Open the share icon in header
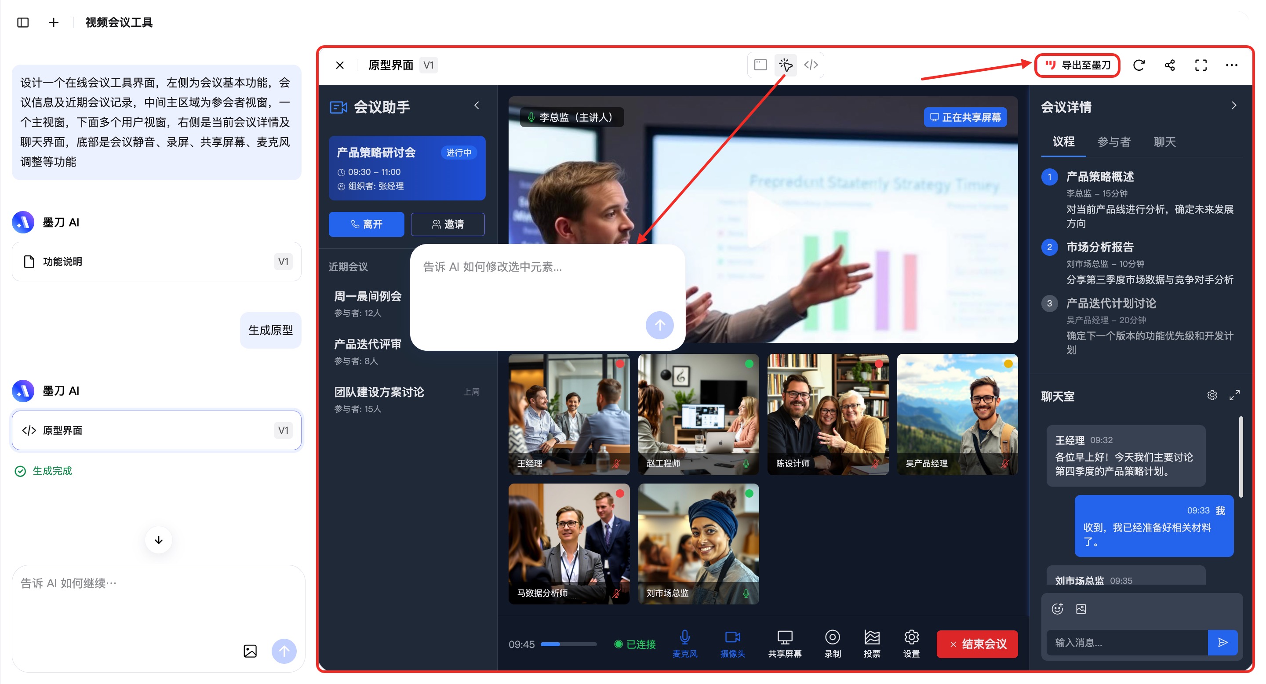 pyautogui.click(x=1170, y=65)
